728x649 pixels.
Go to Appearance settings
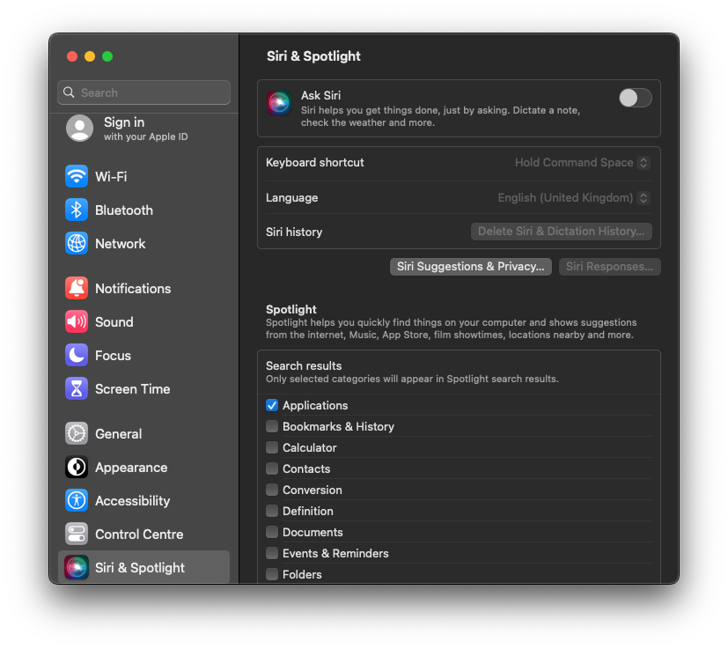pos(144,468)
